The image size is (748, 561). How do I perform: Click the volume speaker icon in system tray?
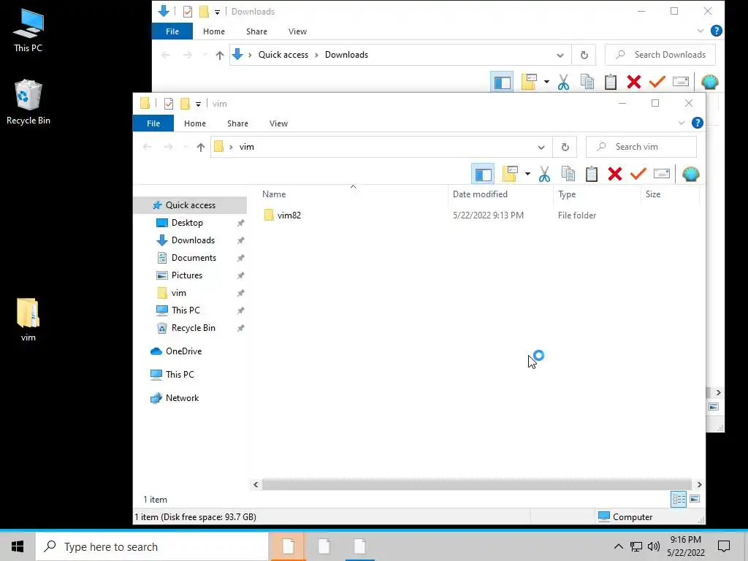click(x=654, y=546)
